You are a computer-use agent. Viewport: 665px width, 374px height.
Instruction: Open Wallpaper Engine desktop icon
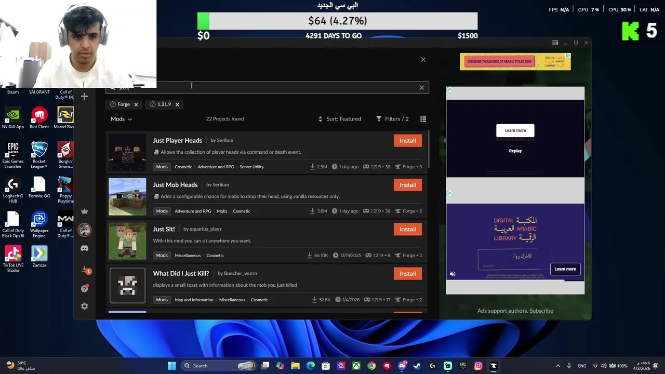[39, 224]
